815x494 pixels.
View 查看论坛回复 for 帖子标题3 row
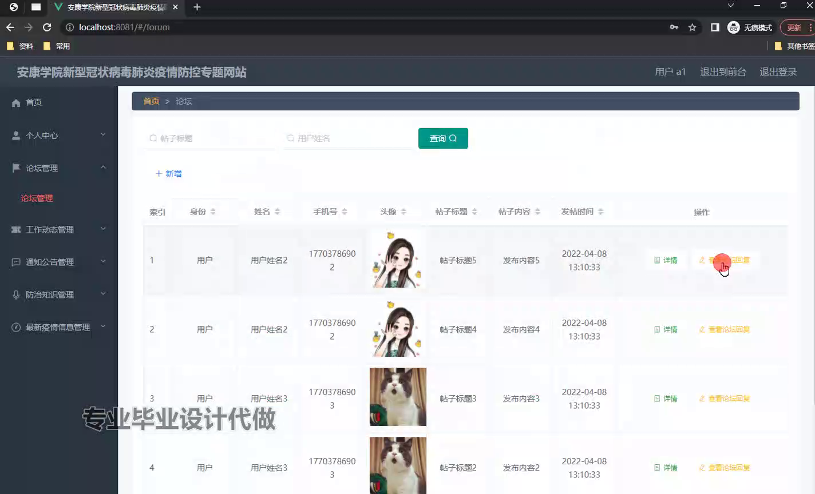click(x=725, y=399)
